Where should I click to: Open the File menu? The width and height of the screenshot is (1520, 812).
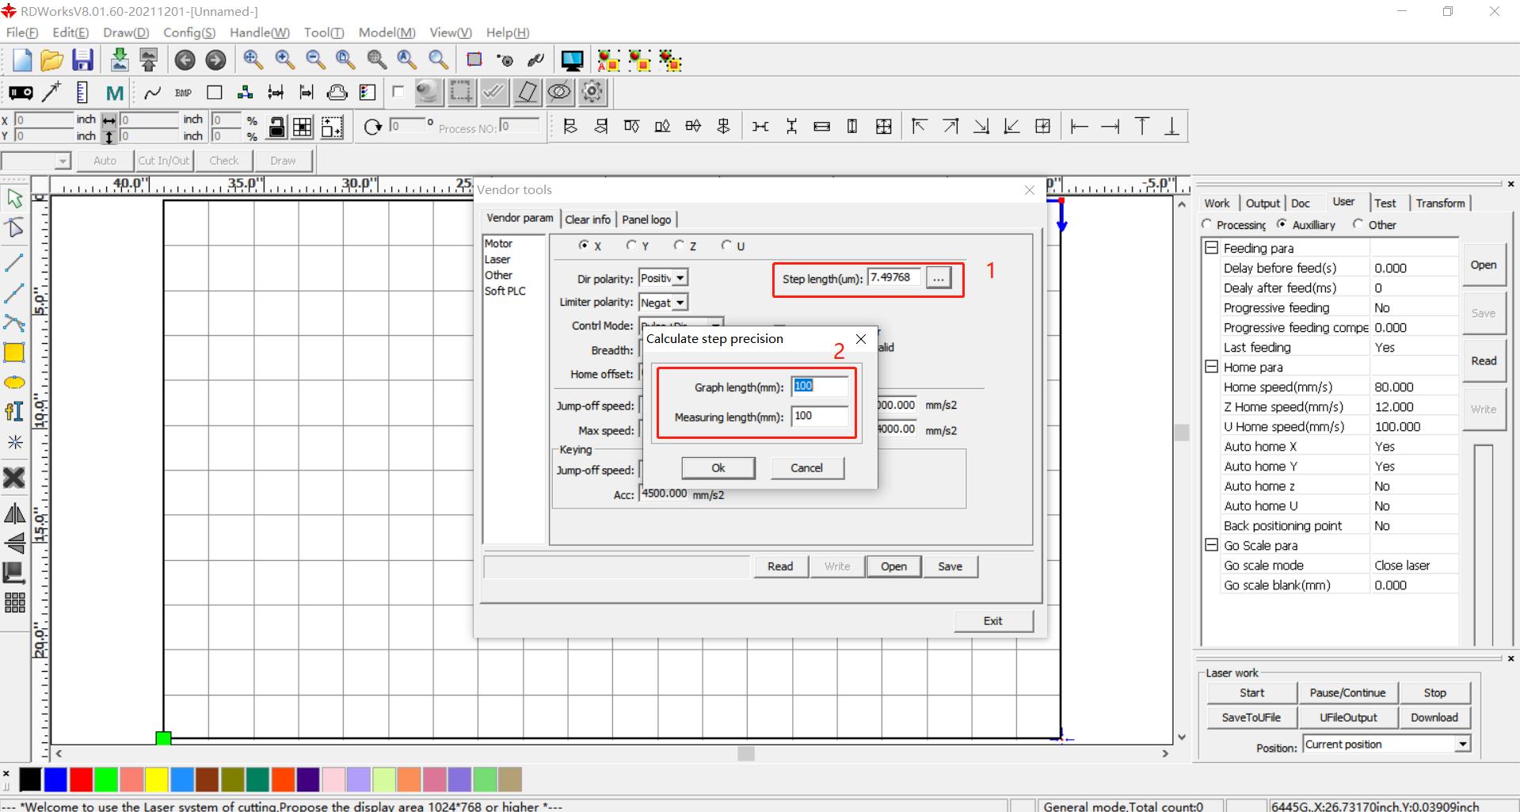[22, 32]
